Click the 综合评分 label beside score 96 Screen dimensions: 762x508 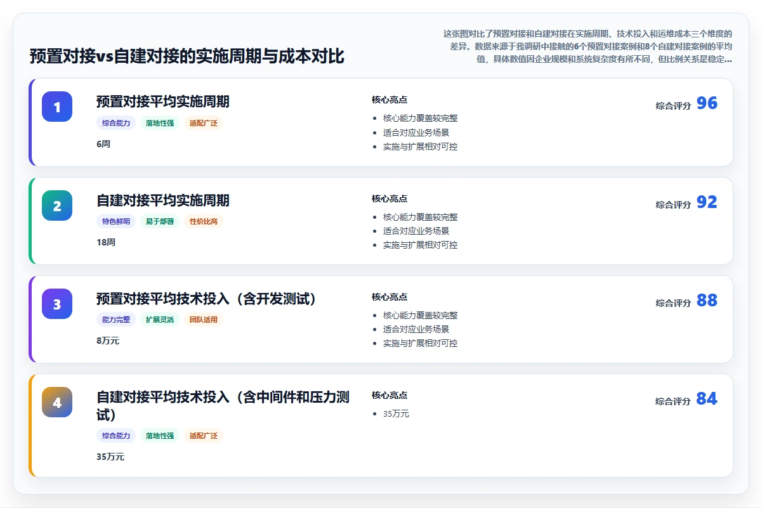click(x=673, y=106)
